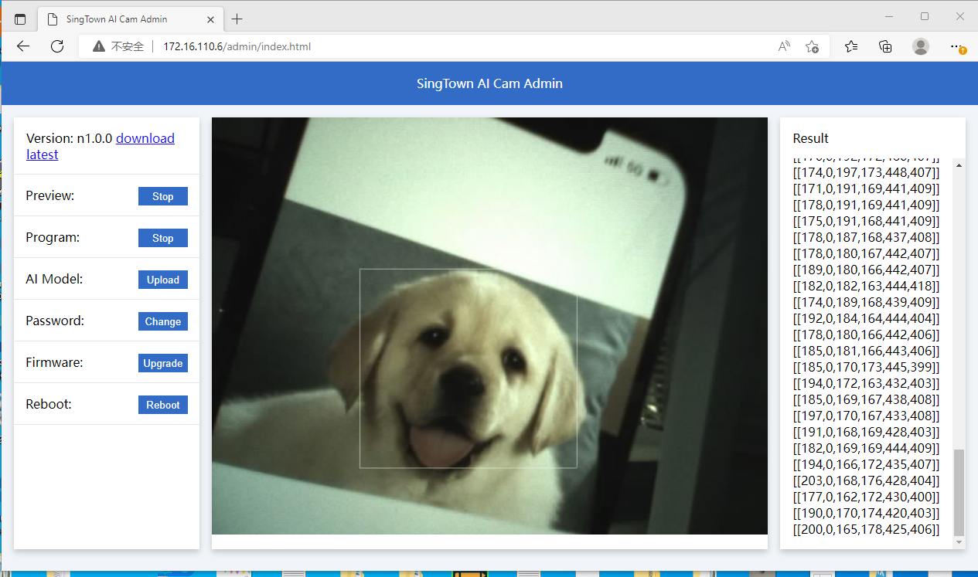Click the browser back arrow
978x577 pixels.
coord(23,46)
